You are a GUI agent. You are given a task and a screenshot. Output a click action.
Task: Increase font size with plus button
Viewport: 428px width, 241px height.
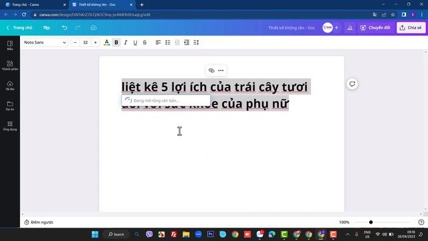pyautogui.click(x=95, y=42)
